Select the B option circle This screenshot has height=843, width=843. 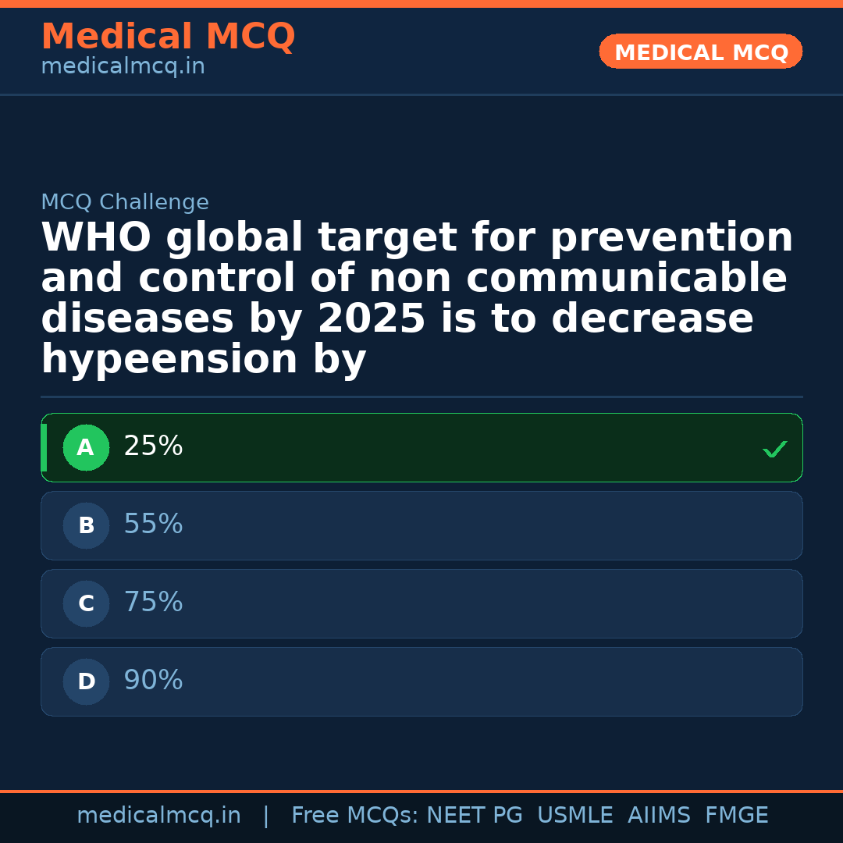86,526
